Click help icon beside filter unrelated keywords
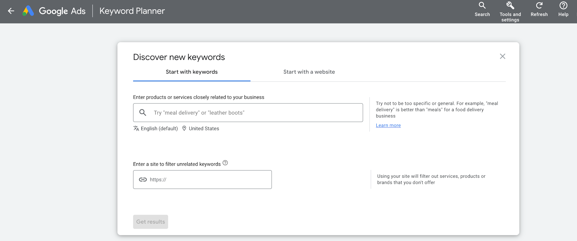577x241 pixels. 225,163
